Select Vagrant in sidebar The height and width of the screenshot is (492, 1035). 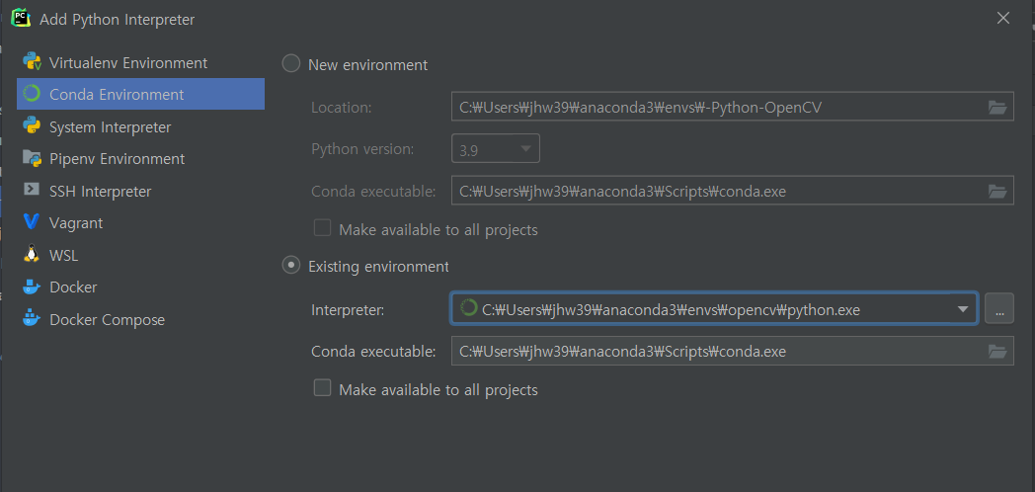(140, 222)
